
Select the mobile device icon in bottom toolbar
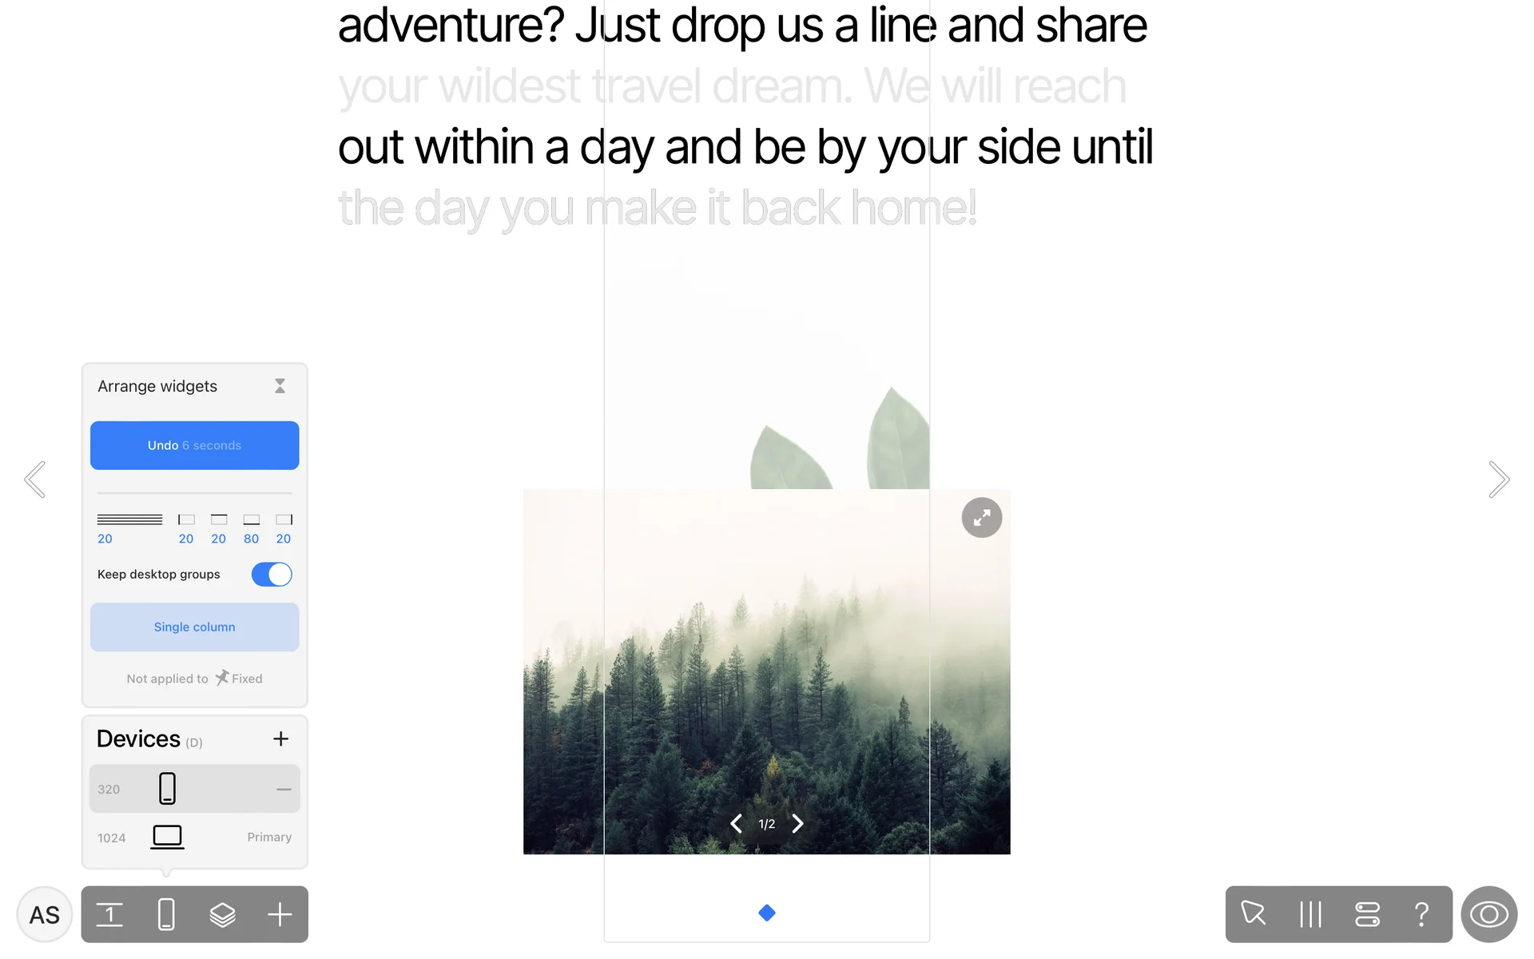pyautogui.click(x=166, y=914)
